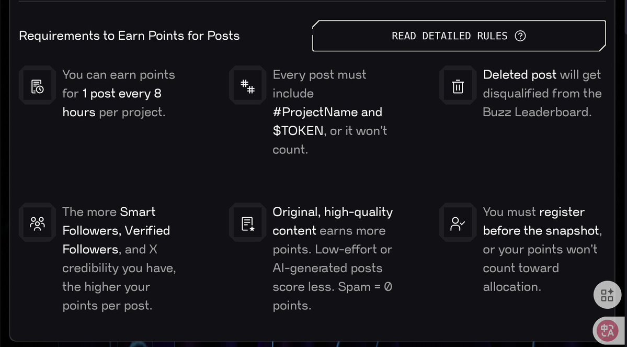Click the '1 post every 8 hours' text
Image resolution: width=627 pixels, height=347 pixels.
pos(112,103)
